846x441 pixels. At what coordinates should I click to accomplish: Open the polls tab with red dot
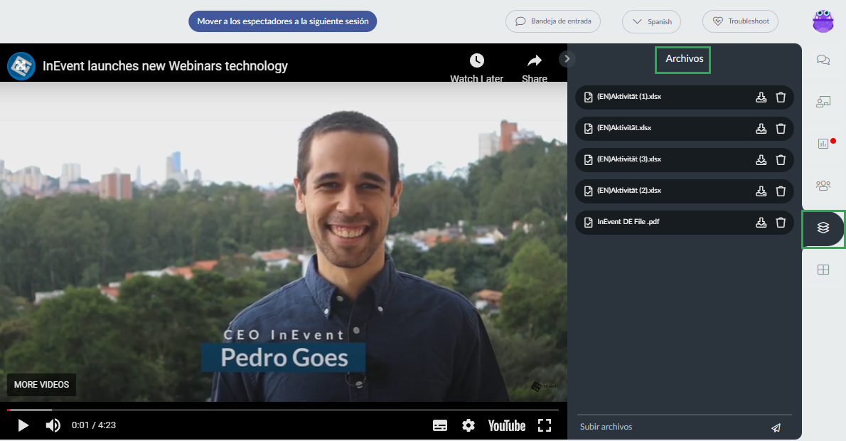[823, 144]
